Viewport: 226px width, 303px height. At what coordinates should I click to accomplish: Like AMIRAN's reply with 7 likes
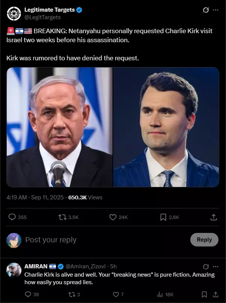pyautogui.click(x=116, y=294)
